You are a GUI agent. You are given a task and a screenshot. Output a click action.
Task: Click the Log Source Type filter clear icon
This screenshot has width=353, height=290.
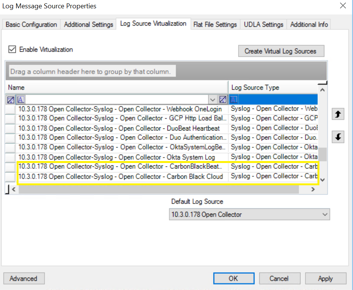tap(223, 99)
